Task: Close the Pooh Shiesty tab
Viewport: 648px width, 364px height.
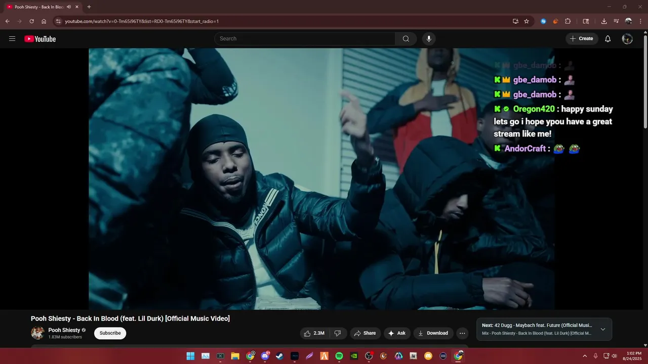Action: 77,7
